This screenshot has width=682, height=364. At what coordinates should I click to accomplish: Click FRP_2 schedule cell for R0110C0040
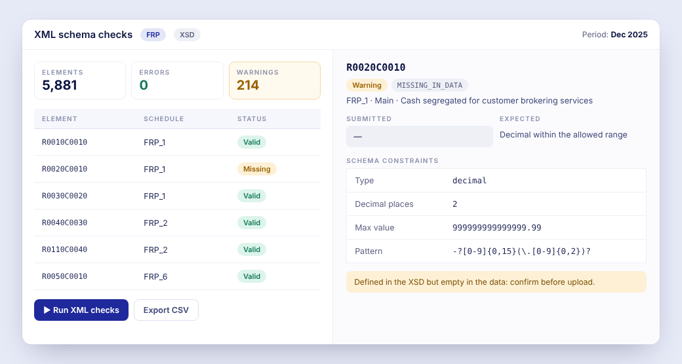[x=155, y=250]
